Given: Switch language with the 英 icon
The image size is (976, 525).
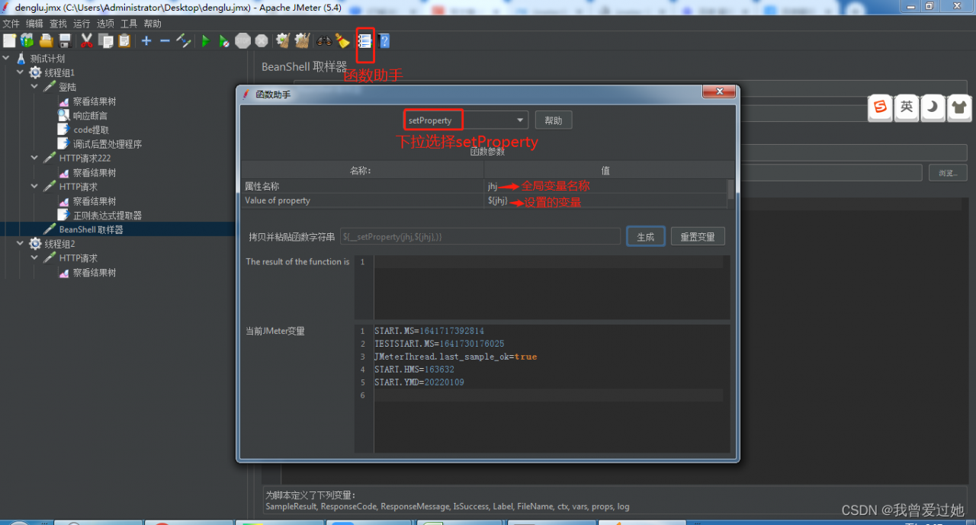Looking at the screenshot, I should tap(907, 107).
